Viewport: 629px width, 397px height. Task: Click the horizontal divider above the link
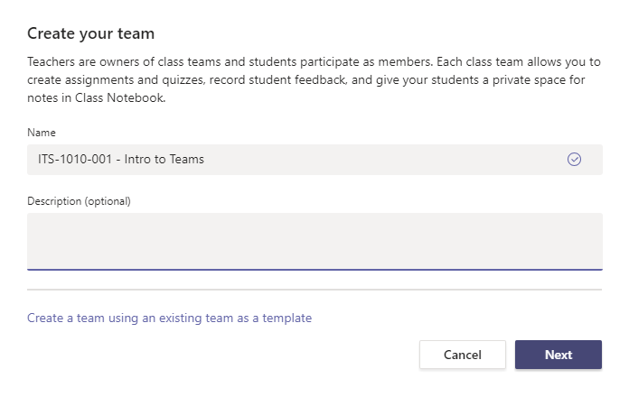314,290
